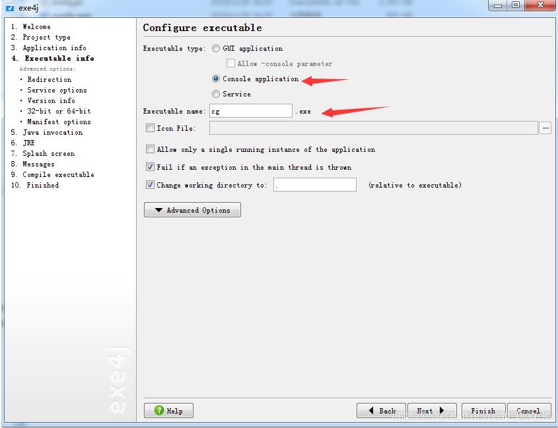Click the Finish button
The width and height of the screenshot is (558, 428).
tap(483, 411)
